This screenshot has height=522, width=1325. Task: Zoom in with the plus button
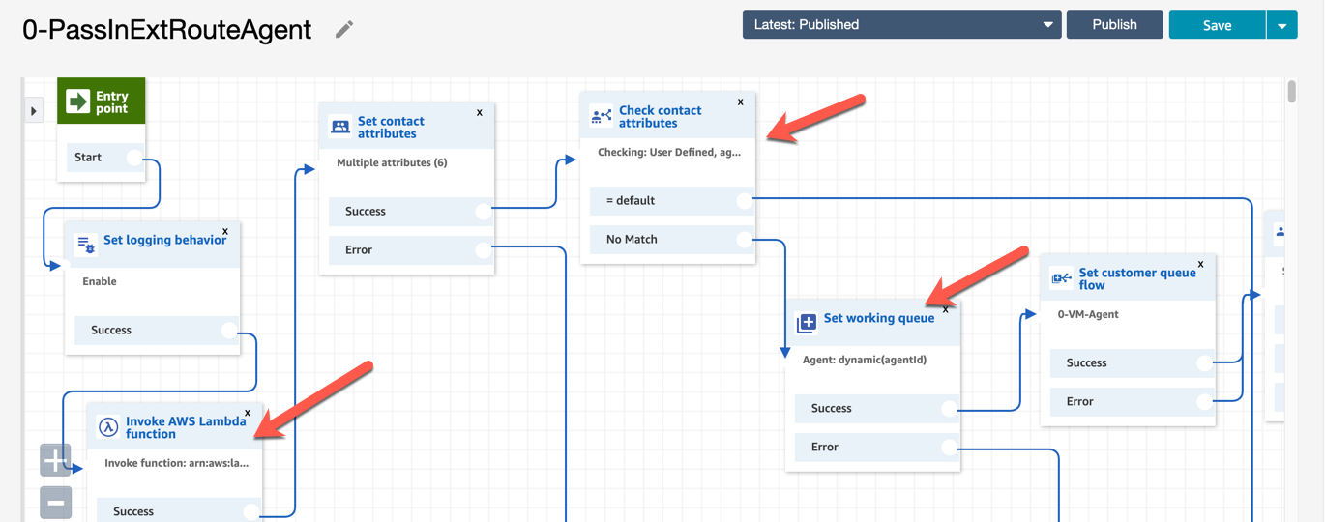55,460
